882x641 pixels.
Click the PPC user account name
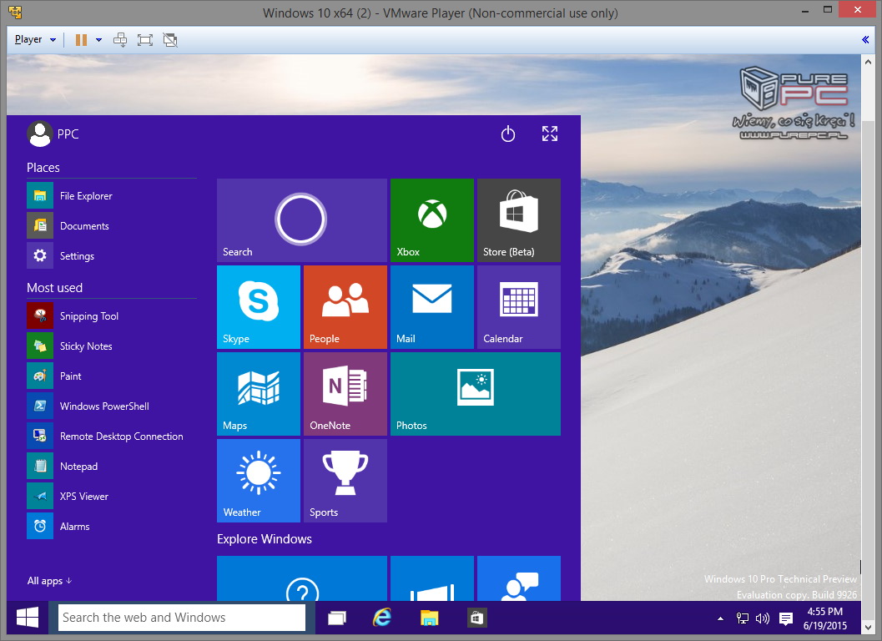(67, 134)
